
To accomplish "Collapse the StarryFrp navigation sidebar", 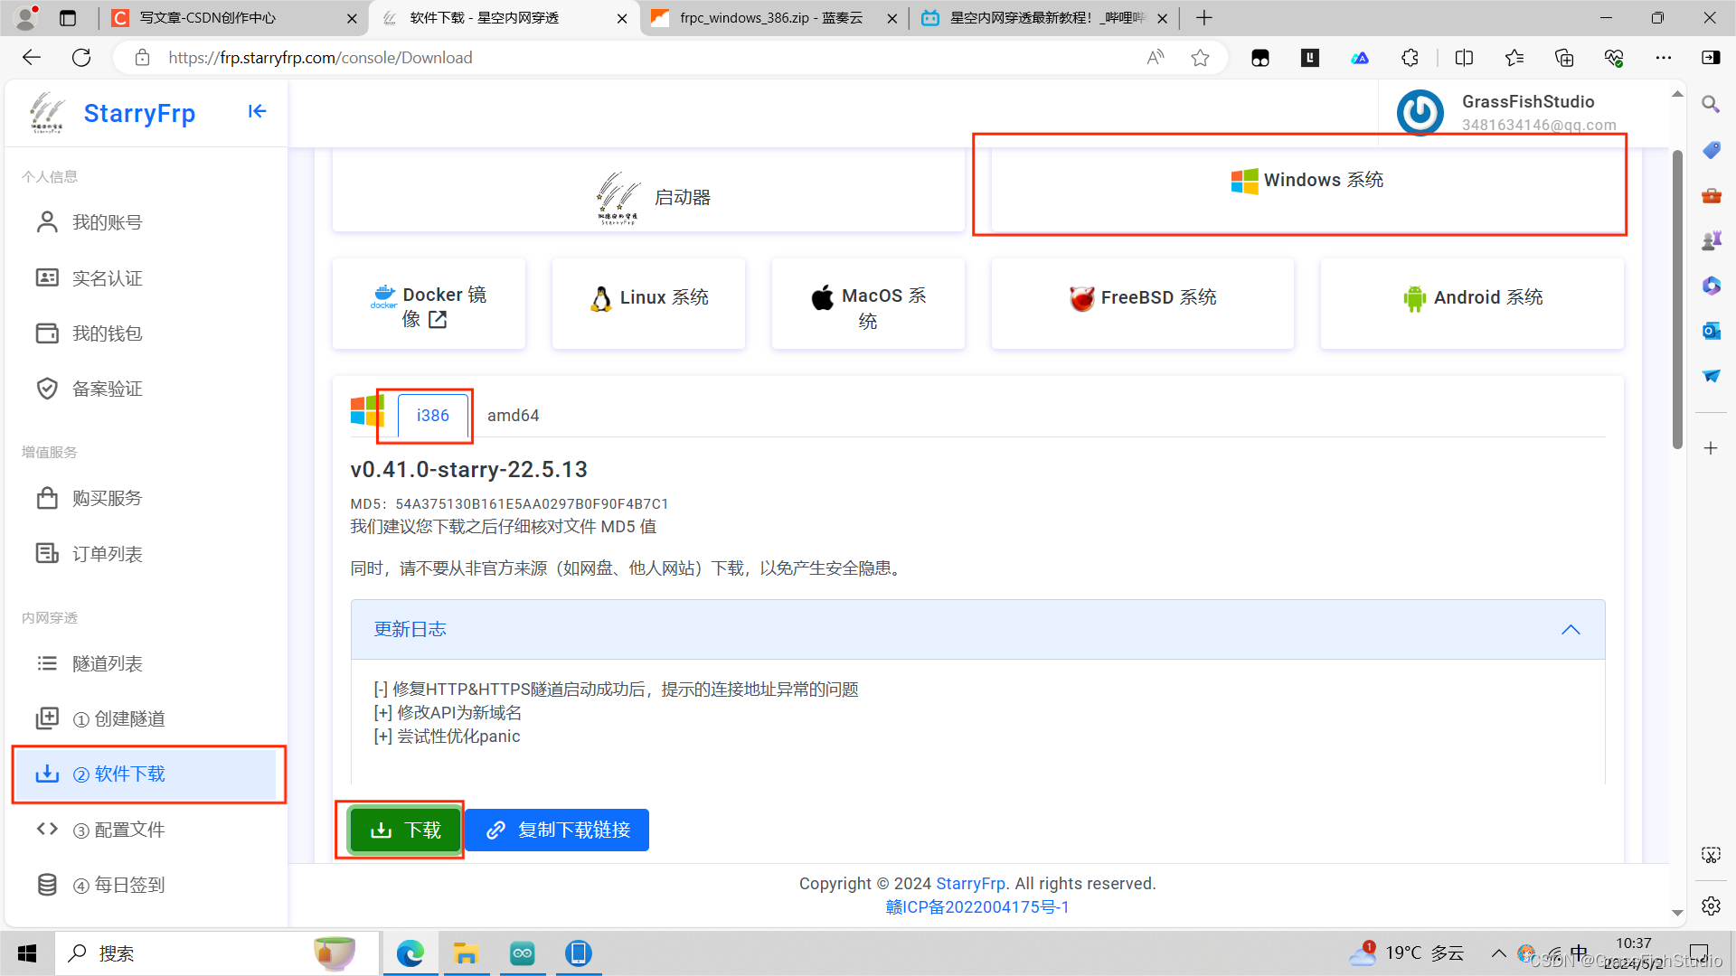I will point(257,111).
